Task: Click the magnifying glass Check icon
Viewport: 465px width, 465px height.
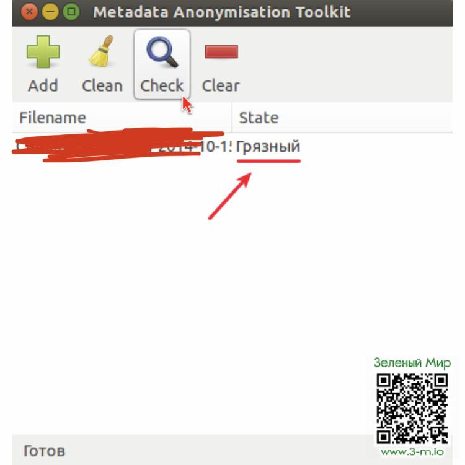Action: pos(162,52)
